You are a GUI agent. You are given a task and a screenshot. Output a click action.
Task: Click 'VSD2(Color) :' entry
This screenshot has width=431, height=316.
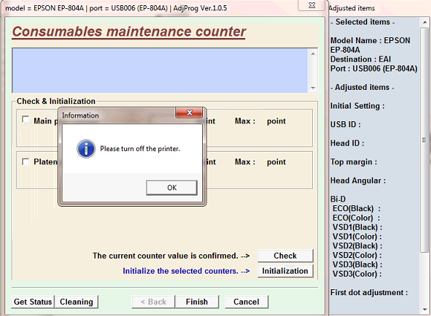tap(357, 255)
